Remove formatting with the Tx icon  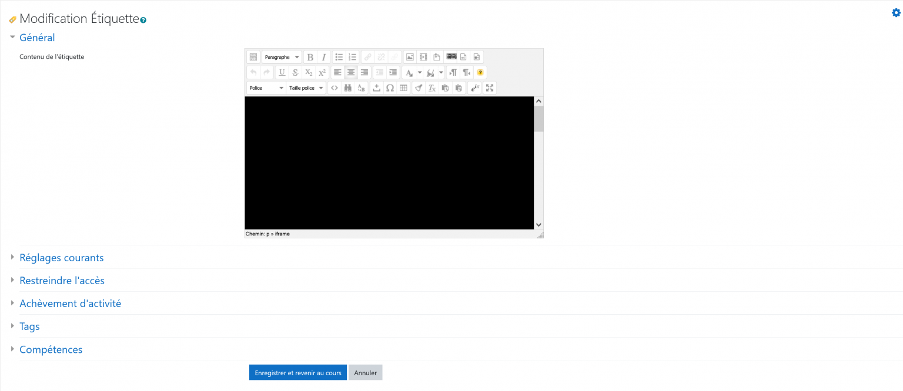[x=432, y=87]
